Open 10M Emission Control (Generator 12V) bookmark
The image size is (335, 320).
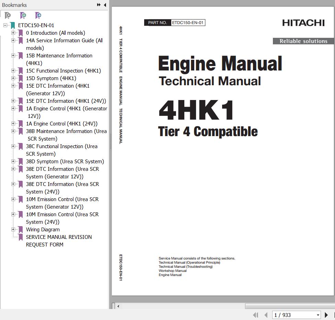62,203
